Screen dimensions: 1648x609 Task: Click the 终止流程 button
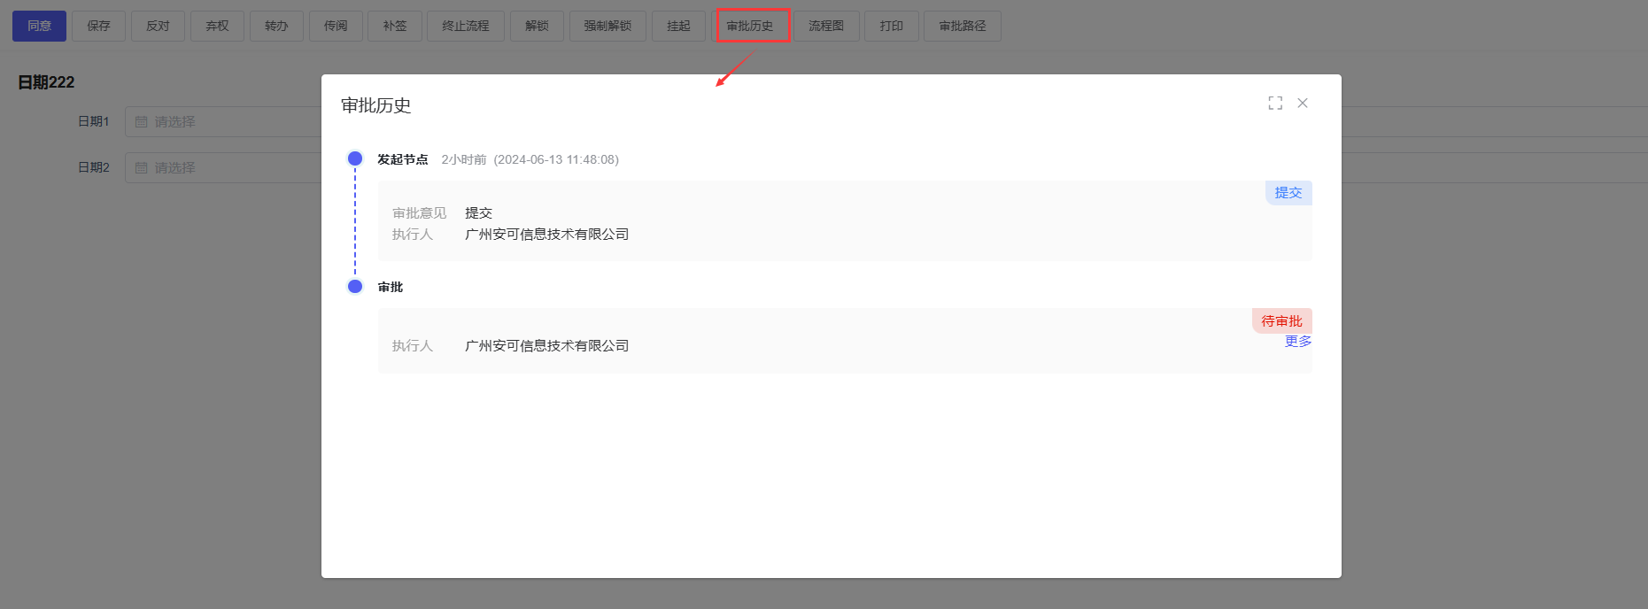(x=465, y=27)
